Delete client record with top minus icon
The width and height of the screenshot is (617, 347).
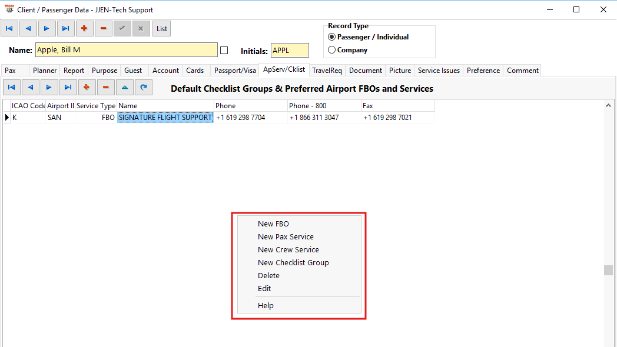point(103,28)
